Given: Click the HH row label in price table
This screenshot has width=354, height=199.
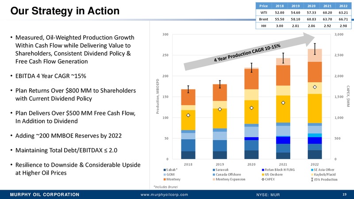Looking at the screenshot, I should (263, 26).
